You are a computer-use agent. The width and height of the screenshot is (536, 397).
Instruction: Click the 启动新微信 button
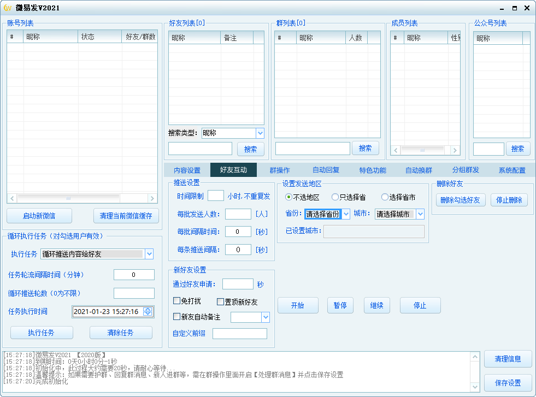pyautogui.click(x=39, y=216)
